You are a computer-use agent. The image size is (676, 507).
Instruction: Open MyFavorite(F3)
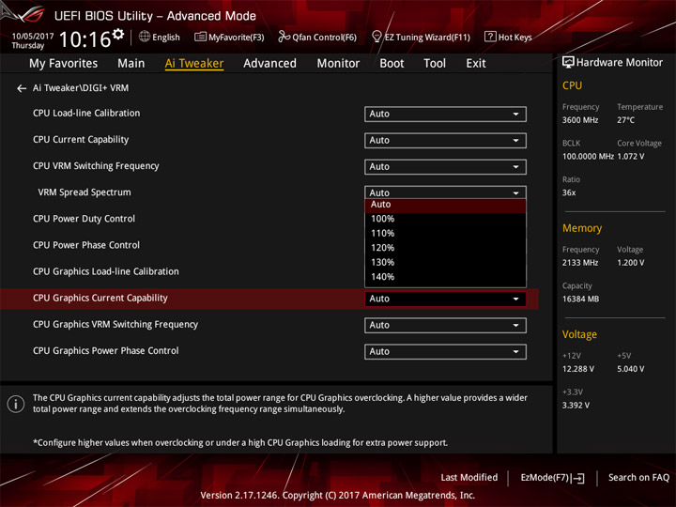point(229,37)
